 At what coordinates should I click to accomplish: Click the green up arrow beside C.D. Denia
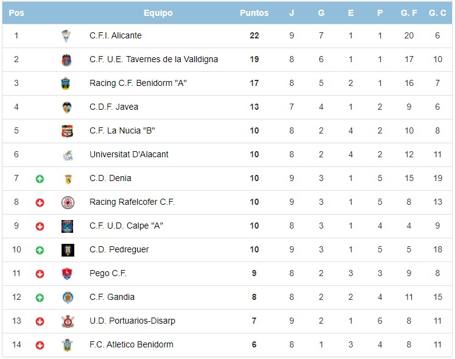point(40,179)
